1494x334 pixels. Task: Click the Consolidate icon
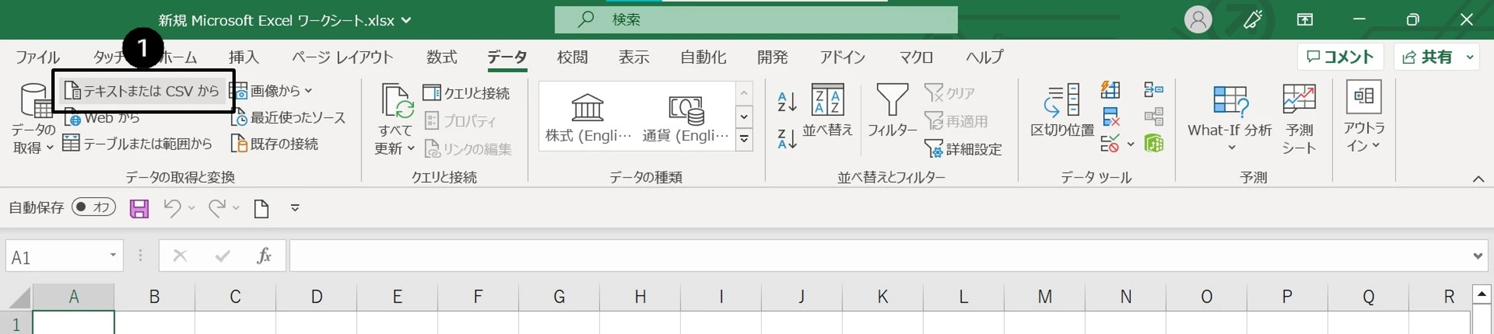click(1154, 89)
